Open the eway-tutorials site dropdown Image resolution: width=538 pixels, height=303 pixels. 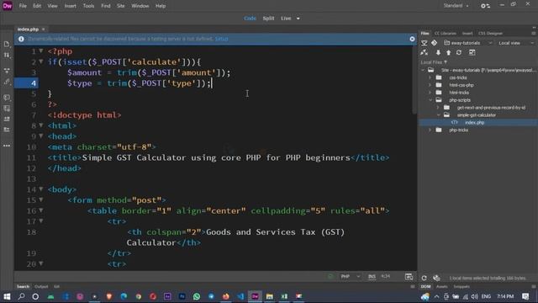click(468, 43)
